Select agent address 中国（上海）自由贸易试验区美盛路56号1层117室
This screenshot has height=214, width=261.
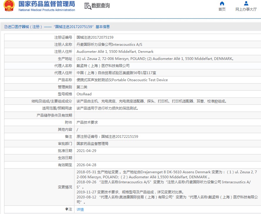[116, 73]
